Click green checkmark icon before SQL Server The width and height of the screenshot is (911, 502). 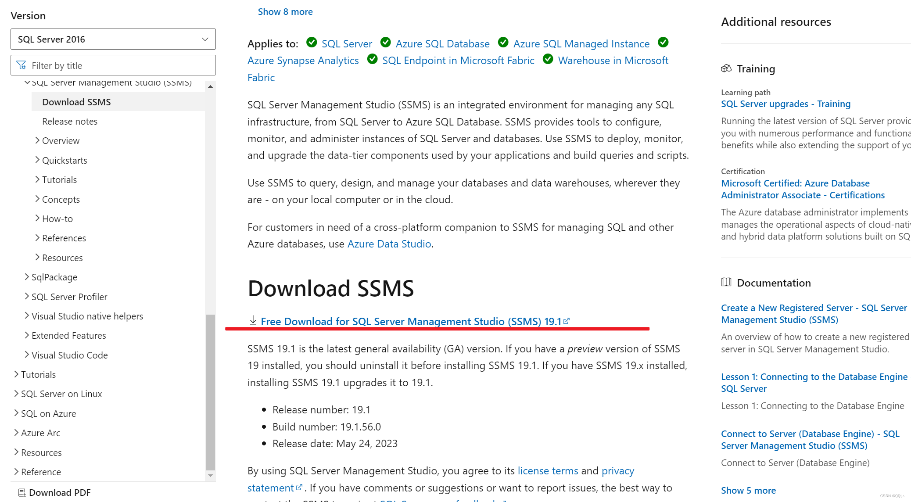point(312,42)
